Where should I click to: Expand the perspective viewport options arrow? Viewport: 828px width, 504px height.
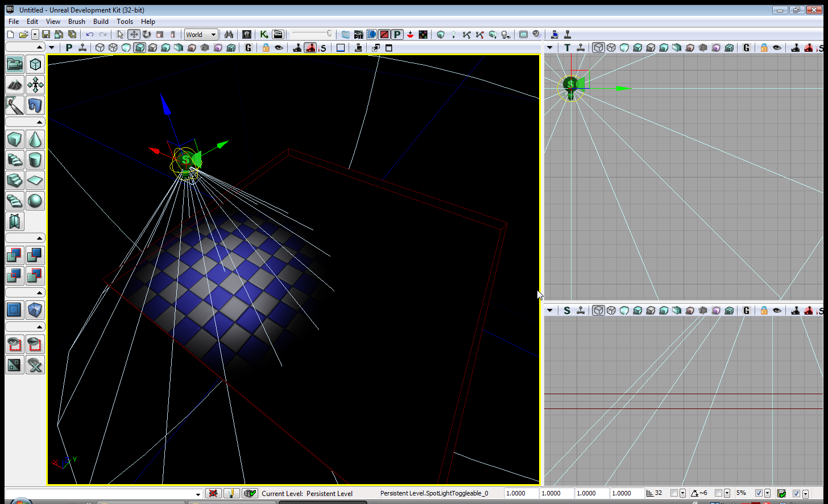point(52,48)
